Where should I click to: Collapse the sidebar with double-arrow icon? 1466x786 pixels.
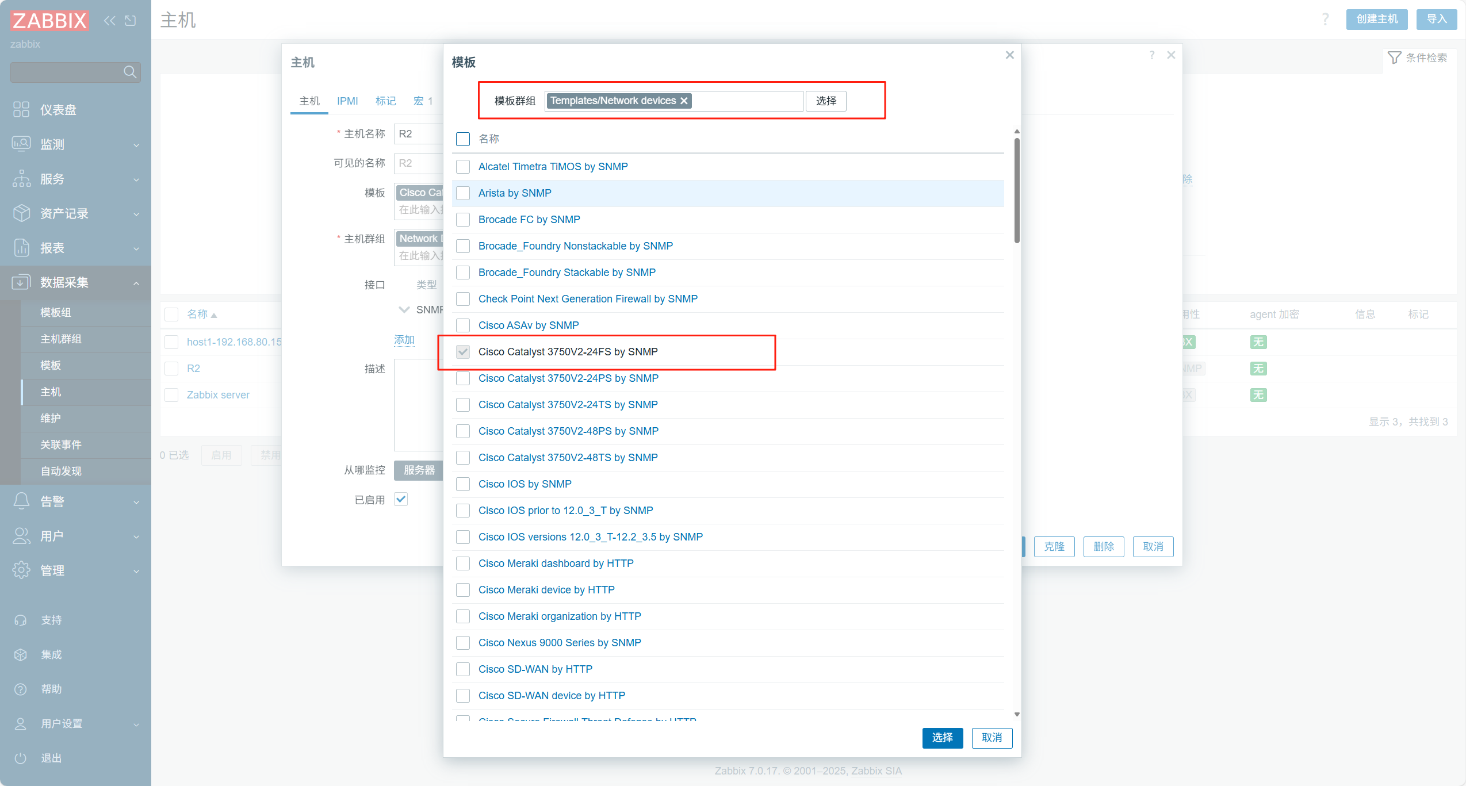tap(110, 21)
